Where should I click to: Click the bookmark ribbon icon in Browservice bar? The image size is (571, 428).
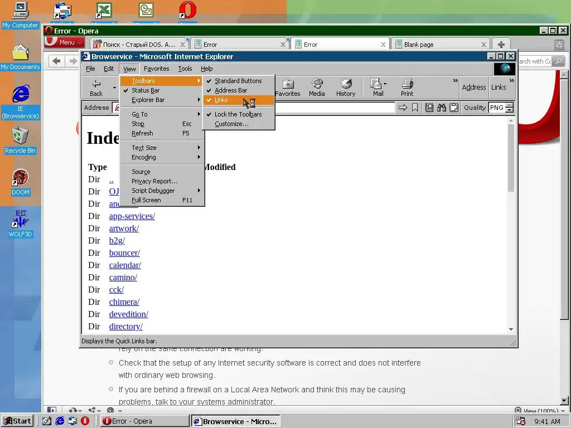click(x=415, y=108)
